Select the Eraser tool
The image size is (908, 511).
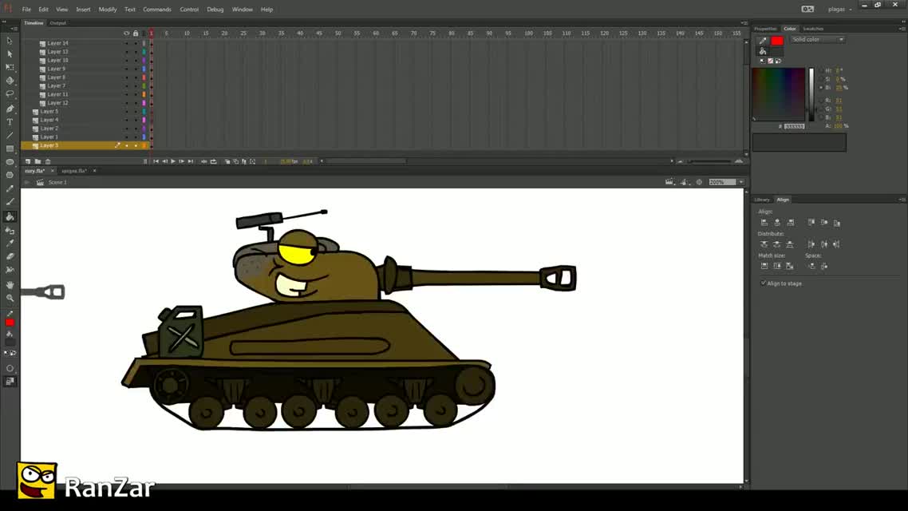(10, 256)
